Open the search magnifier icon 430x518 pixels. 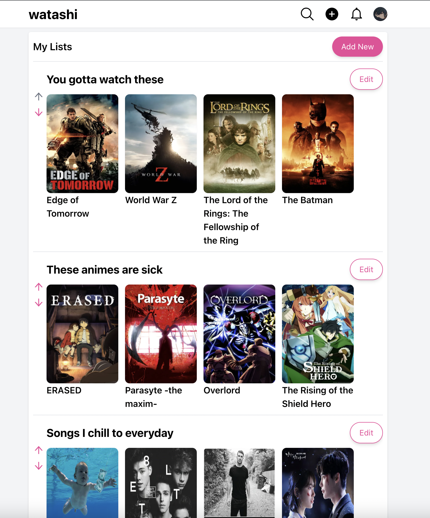pos(307,14)
